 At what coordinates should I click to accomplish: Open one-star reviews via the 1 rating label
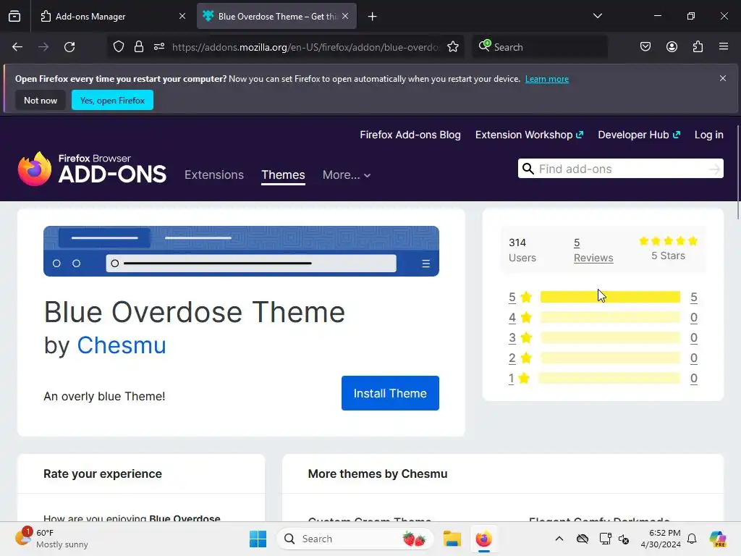tap(512, 378)
